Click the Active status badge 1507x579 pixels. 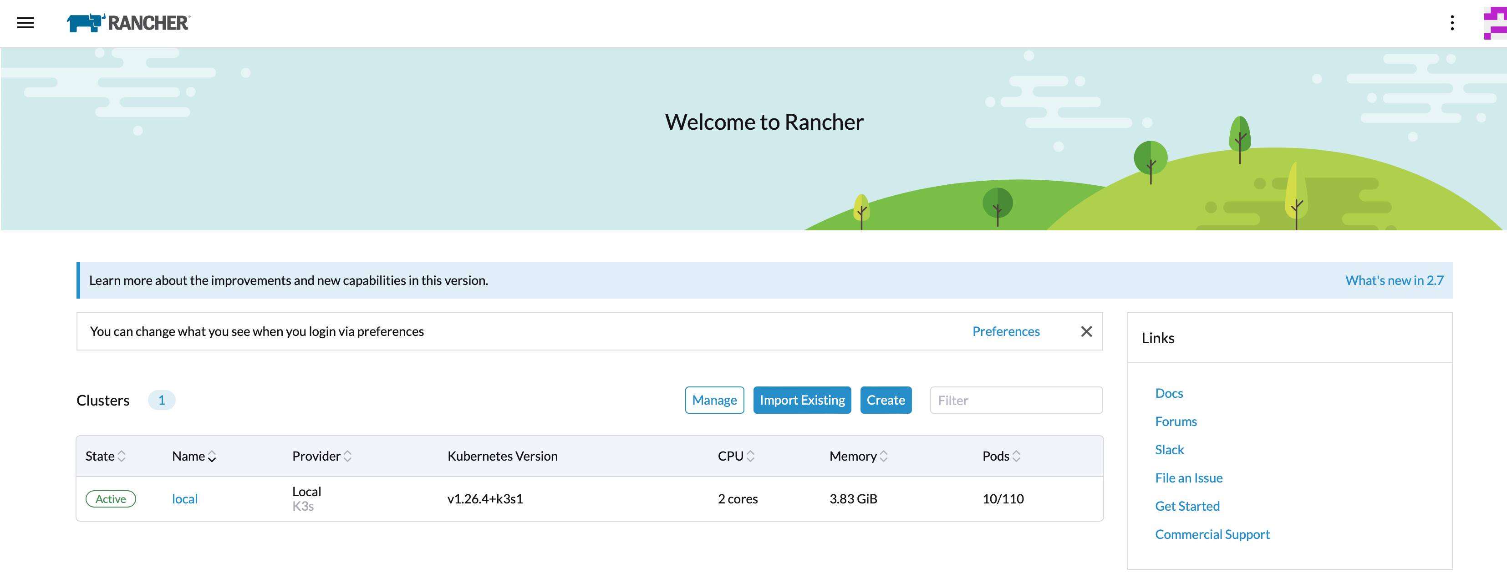click(111, 498)
